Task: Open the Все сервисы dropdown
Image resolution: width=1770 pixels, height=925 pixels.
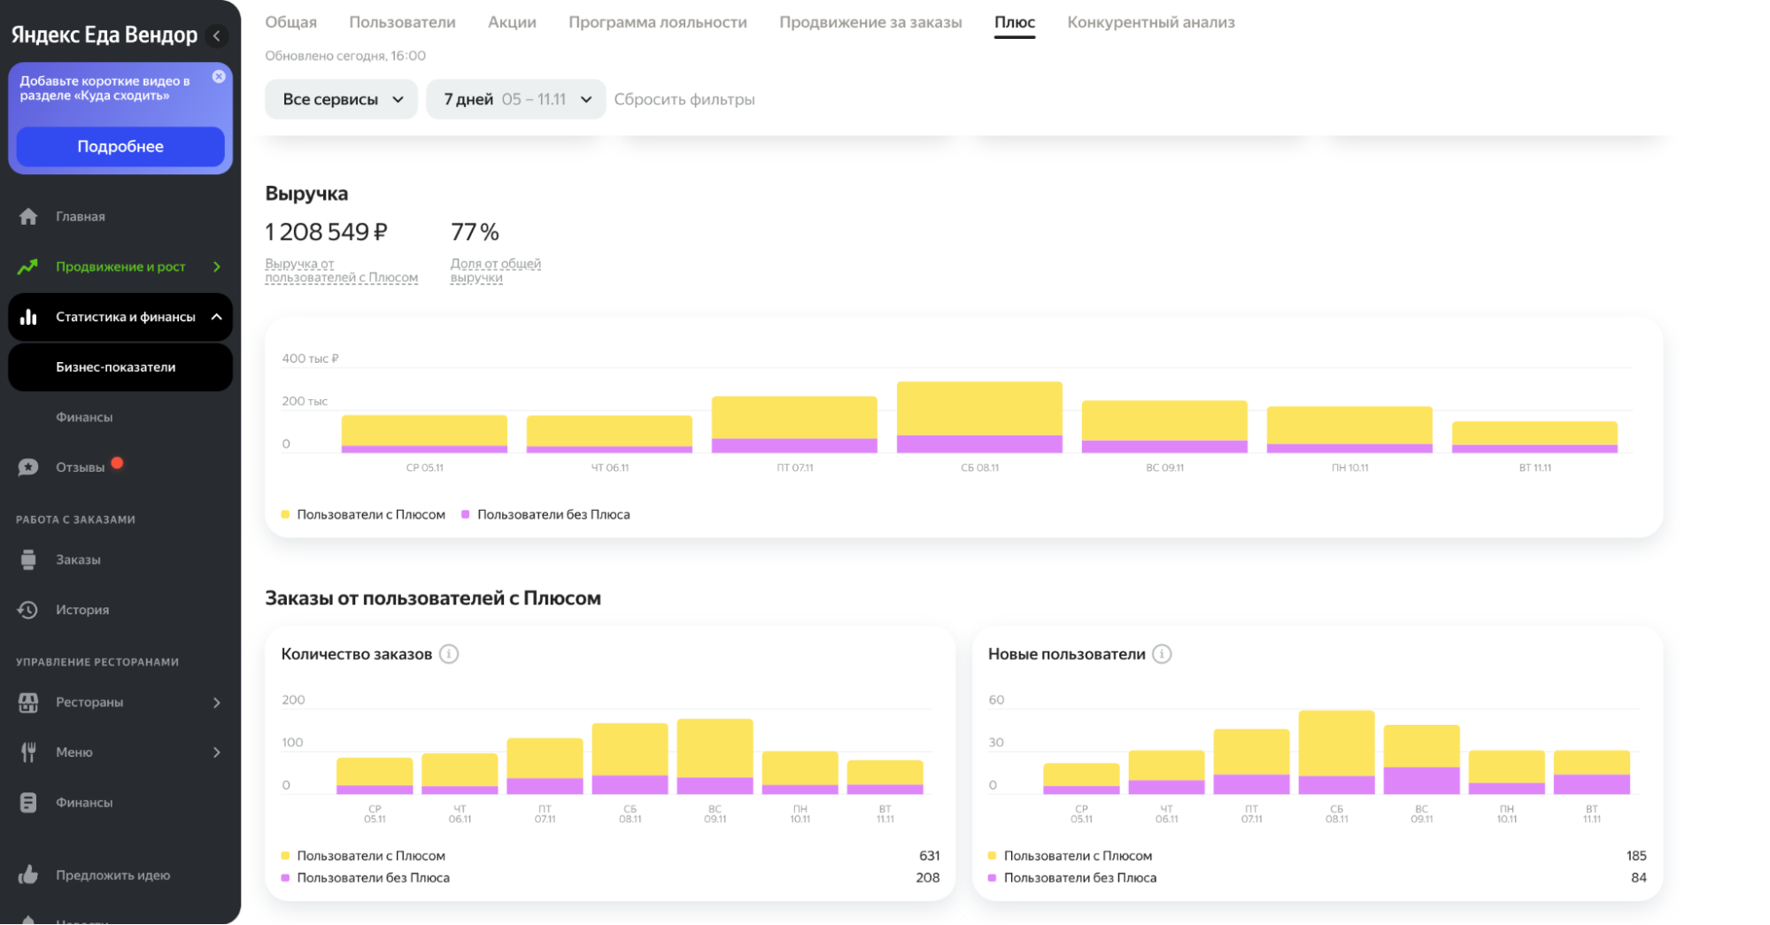Action: click(341, 99)
